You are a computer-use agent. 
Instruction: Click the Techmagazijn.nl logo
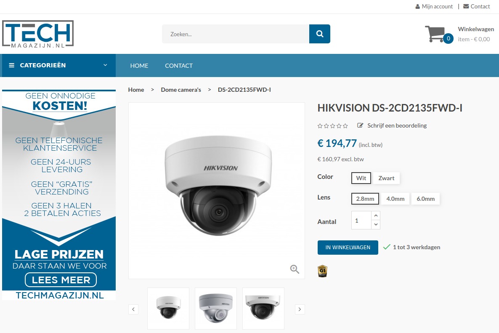38,34
